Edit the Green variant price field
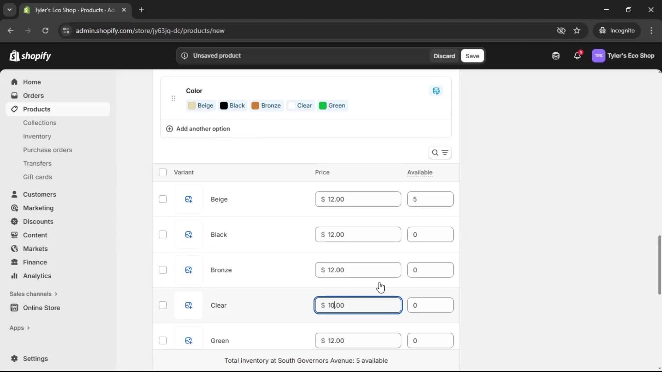Image resolution: width=662 pixels, height=372 pixels. [x=358, y=340]
